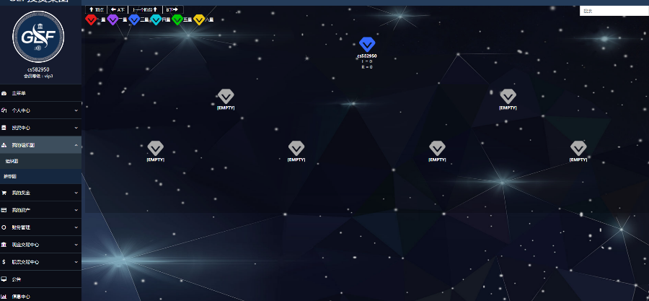The width and height of the screenshot is (649, 301).
Task: Expand the 个人中心 chevron
Action: [76, 110]
